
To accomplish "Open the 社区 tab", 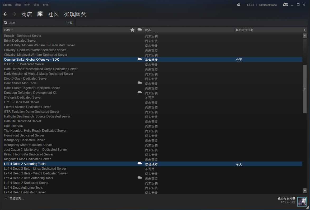I will tap(53, 14).
